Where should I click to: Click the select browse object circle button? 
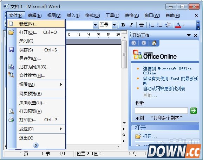tap(124, 135)
